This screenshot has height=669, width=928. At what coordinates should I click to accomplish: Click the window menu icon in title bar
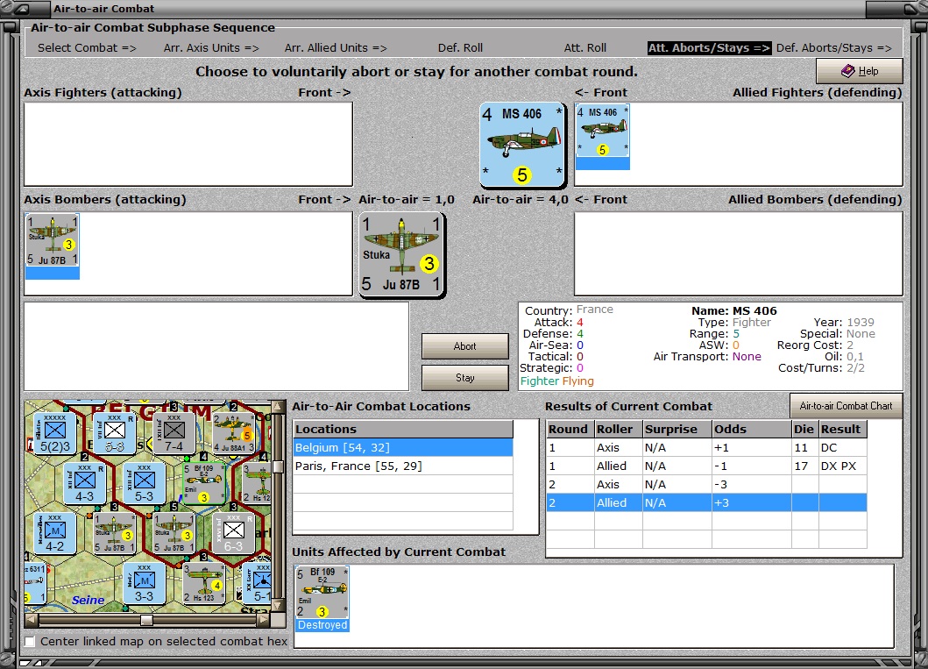(x=22, y=8)
